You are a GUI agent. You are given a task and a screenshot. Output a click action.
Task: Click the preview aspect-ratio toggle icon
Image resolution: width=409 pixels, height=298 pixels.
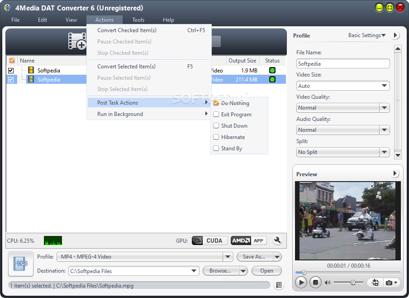[x=376, y=282]
